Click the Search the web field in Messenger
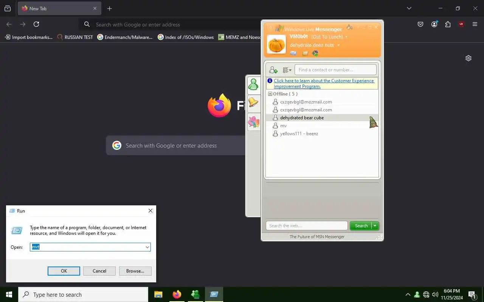This screenshot has height=302, width=484. [307, 226]
